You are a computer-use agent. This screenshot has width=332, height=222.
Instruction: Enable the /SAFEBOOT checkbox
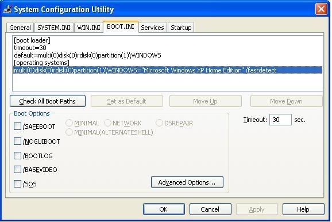pyautogui.click(x=17, y=126)
